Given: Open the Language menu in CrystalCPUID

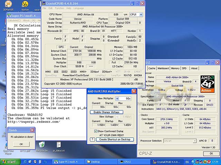Looking at the screenshot, I should coord(78,8).
